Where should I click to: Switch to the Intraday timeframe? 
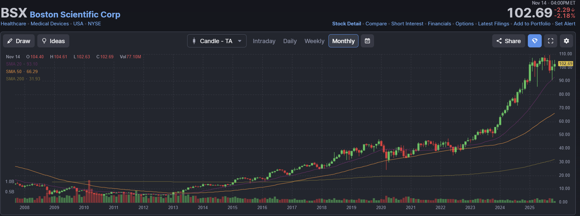(264, 41)
